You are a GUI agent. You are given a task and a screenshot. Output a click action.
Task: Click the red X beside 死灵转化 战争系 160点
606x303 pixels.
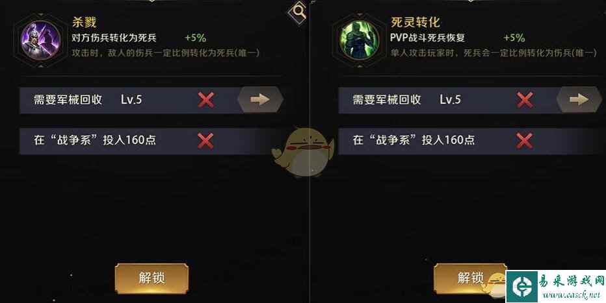tap(525, 141)
